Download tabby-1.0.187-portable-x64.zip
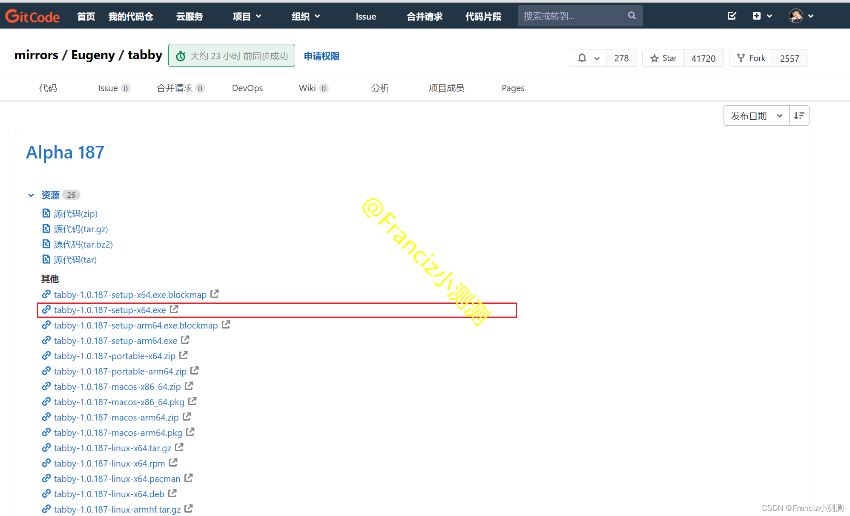Image resolution: width=850 pixels, height=516 pixels. click(x=115, y=356)
